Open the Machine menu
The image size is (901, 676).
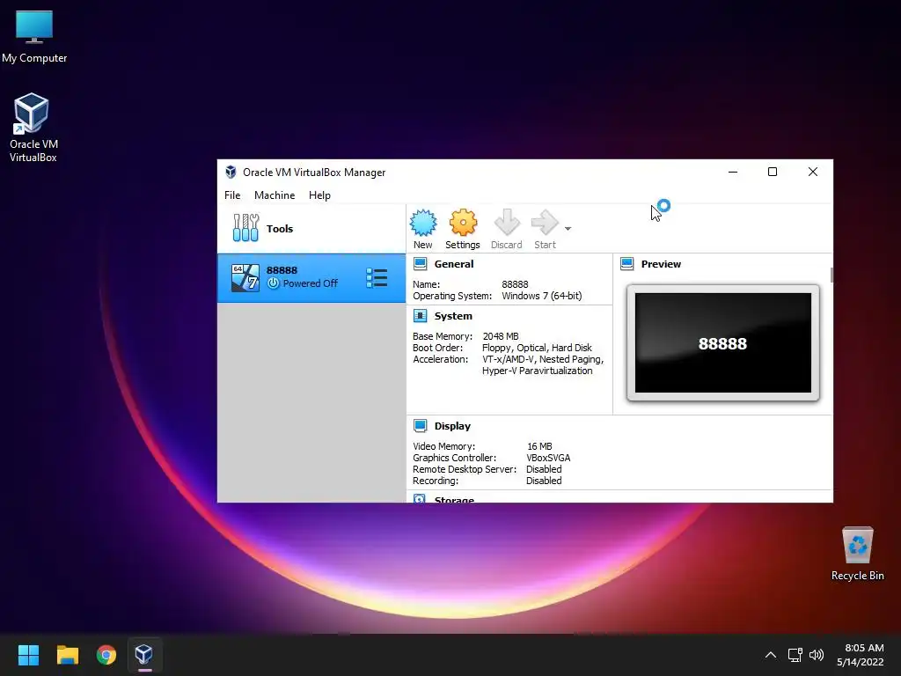[275, 195]
